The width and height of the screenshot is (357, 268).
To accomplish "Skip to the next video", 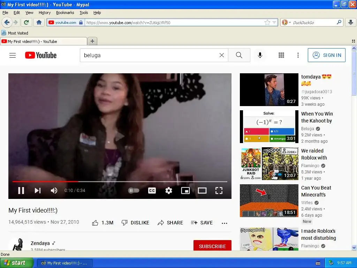I will coord(38,190).
